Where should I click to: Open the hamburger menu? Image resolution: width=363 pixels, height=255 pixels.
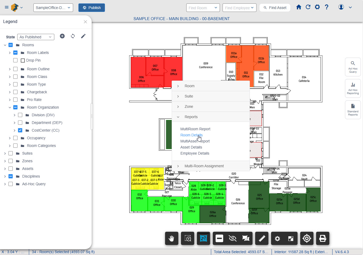(x=7, y=7)
